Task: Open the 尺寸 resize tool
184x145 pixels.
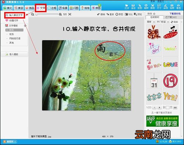Action: click(x=159, y=7)
